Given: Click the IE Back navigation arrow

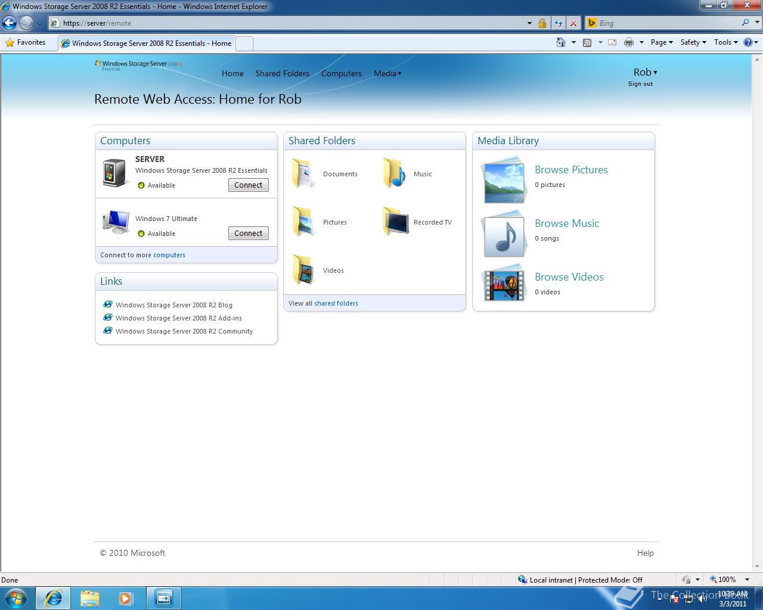Looking at the screenshot, I should pyautogui.click(x=10, y=23).
